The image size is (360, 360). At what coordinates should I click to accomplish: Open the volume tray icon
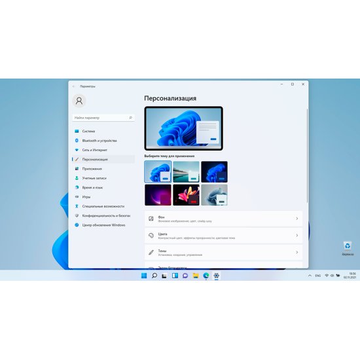pos(332,276)
